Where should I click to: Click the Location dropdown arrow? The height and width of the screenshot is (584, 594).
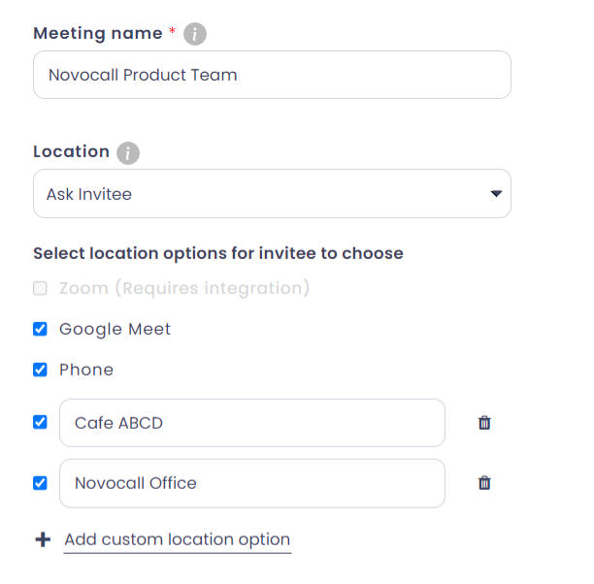pyautogui.click(x=496, y=194)
